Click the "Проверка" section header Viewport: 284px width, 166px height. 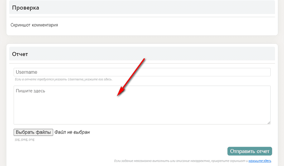[26, 8]
